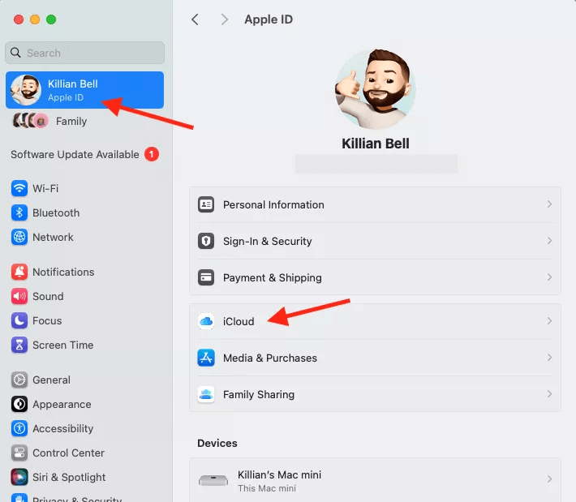Click the Sound speaker icon

coord(19,296)
